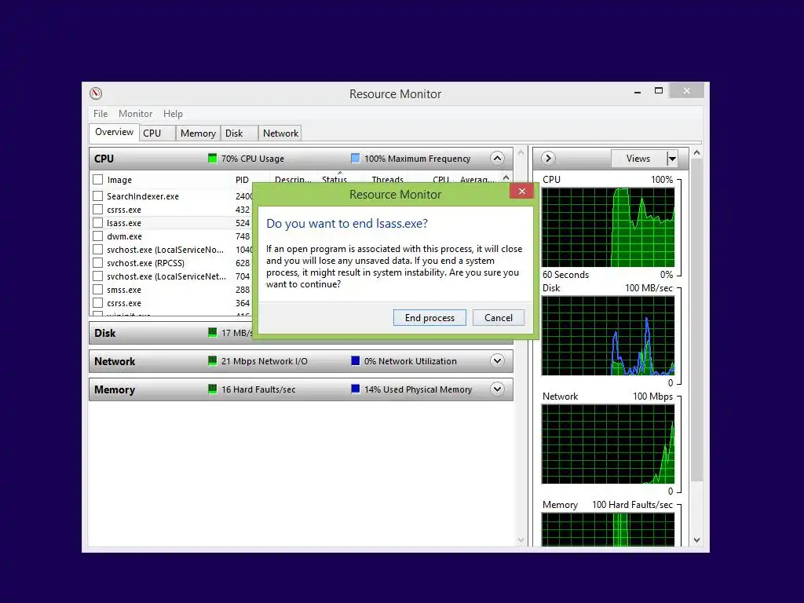Click PID value 288
The width and height of the screenshot is (804, 603).
(243, 290)
